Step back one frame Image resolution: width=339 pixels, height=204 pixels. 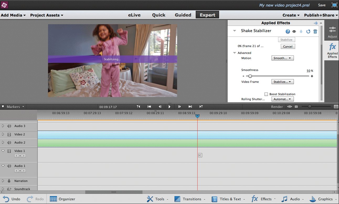160,107
